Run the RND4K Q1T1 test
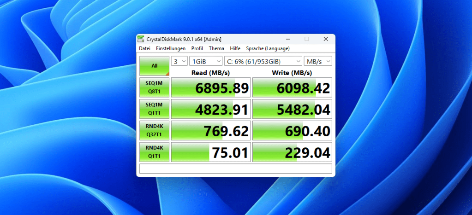 pyautogui.click(x=155, y=152)
